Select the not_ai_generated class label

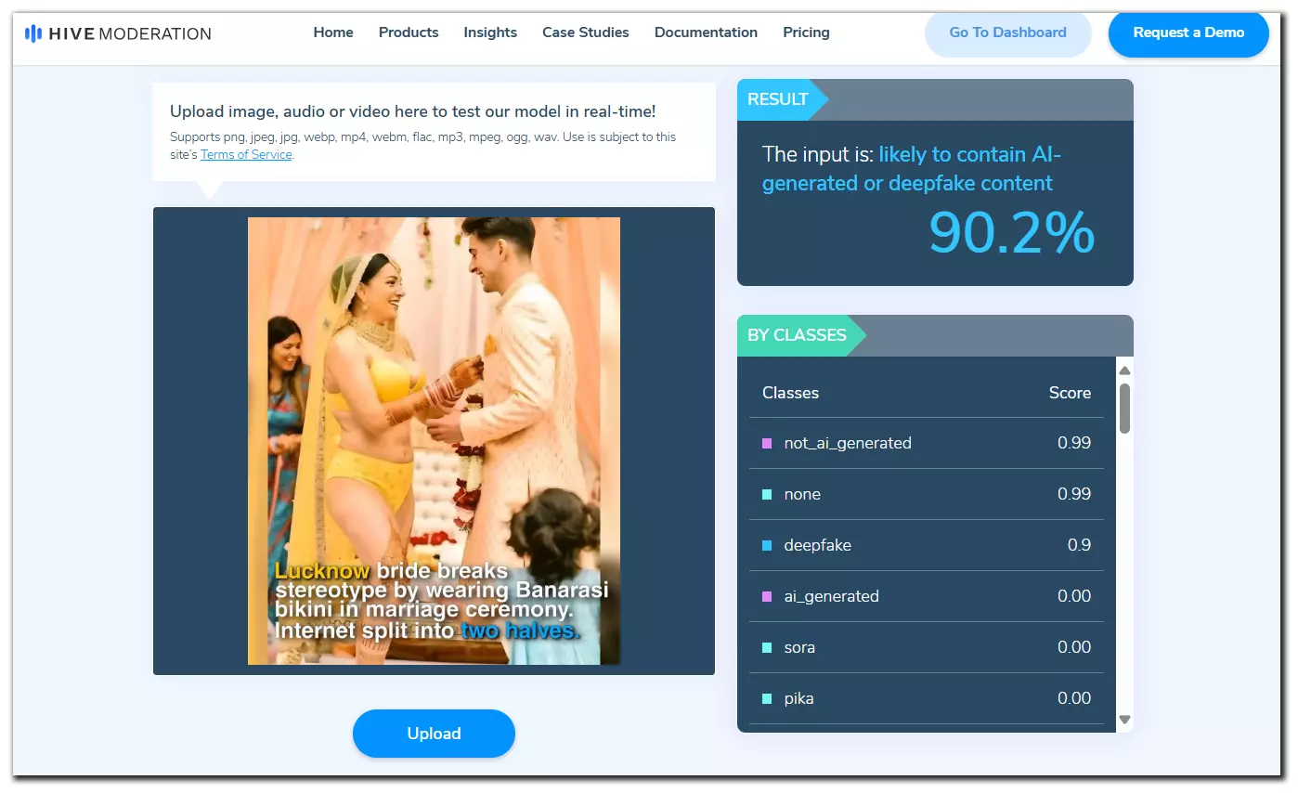848,443
